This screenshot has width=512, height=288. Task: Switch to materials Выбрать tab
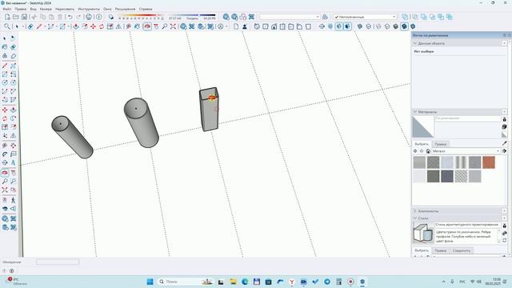[422, 144]
